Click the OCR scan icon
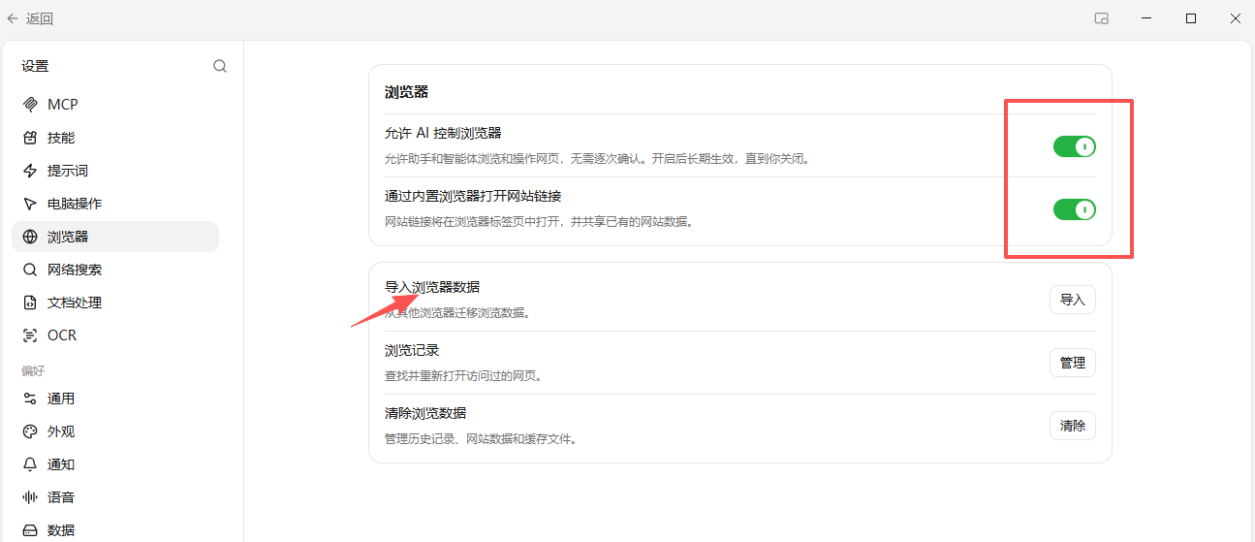This screenshot has width=1255, height=542. click(30, 335)
